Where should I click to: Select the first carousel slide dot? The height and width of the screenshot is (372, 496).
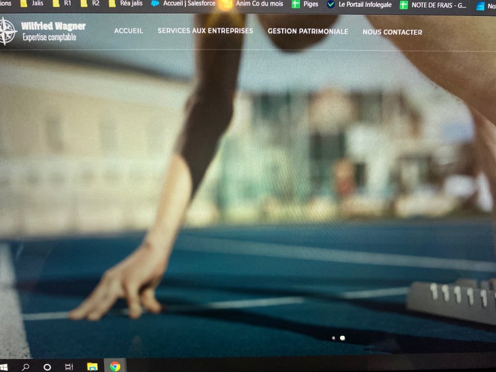point(334,338)
